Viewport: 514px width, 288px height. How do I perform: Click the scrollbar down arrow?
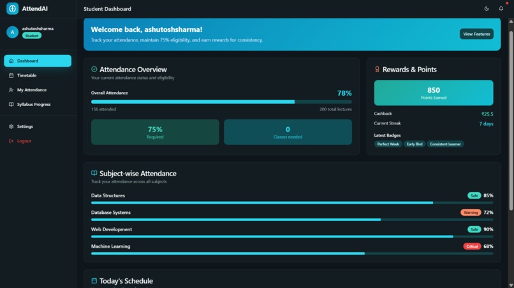point(511,285)
